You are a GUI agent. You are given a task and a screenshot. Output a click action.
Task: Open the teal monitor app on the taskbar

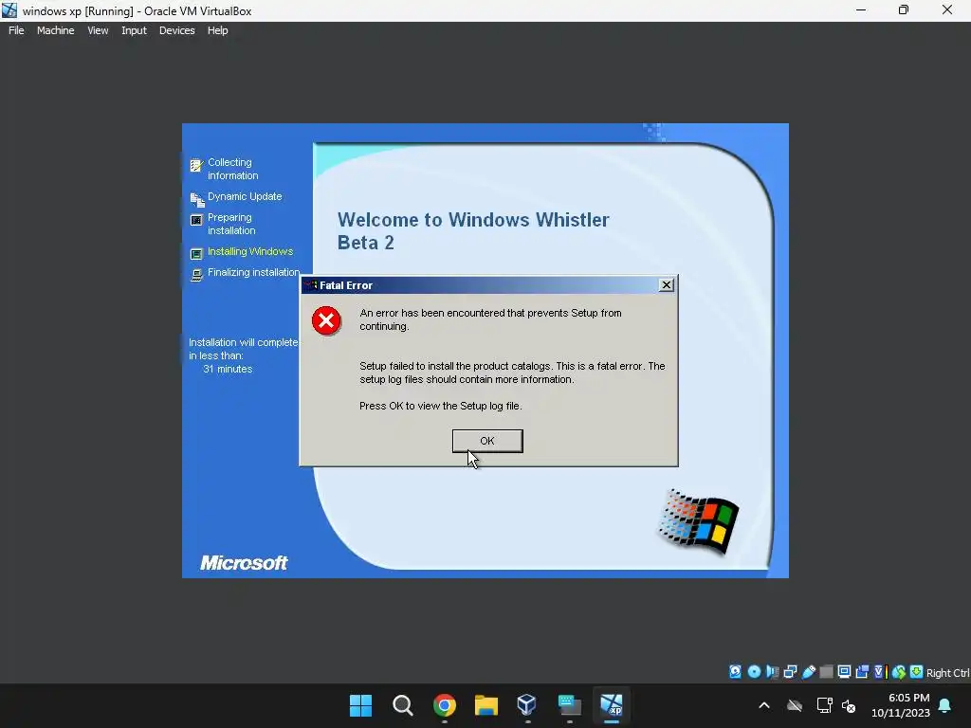pyautogui.click(x=570, y=705)
